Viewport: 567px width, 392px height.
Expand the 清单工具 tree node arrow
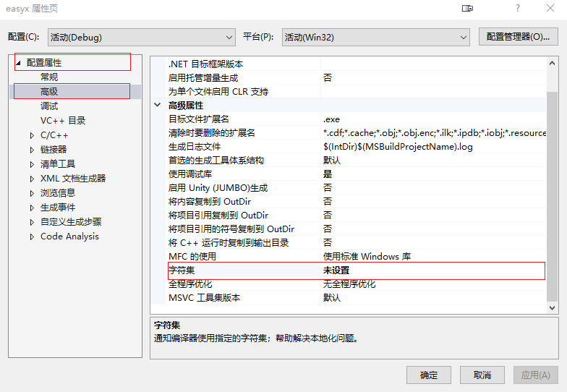click(32, 164)
